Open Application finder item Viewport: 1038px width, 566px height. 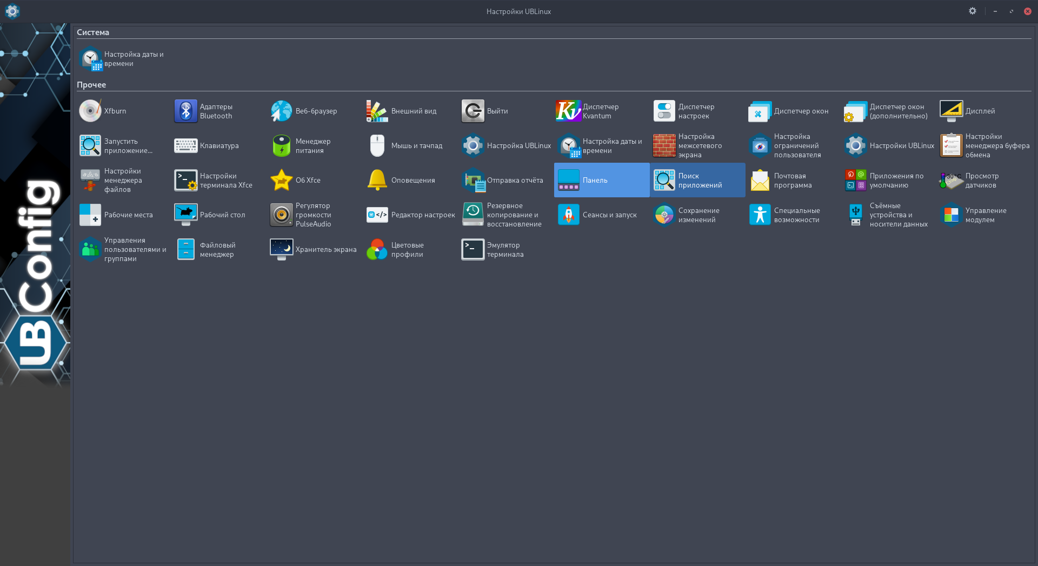(x=697, y=181)
